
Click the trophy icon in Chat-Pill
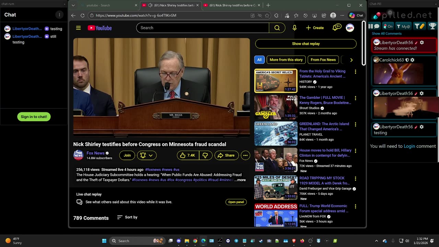tap(432, 26)
